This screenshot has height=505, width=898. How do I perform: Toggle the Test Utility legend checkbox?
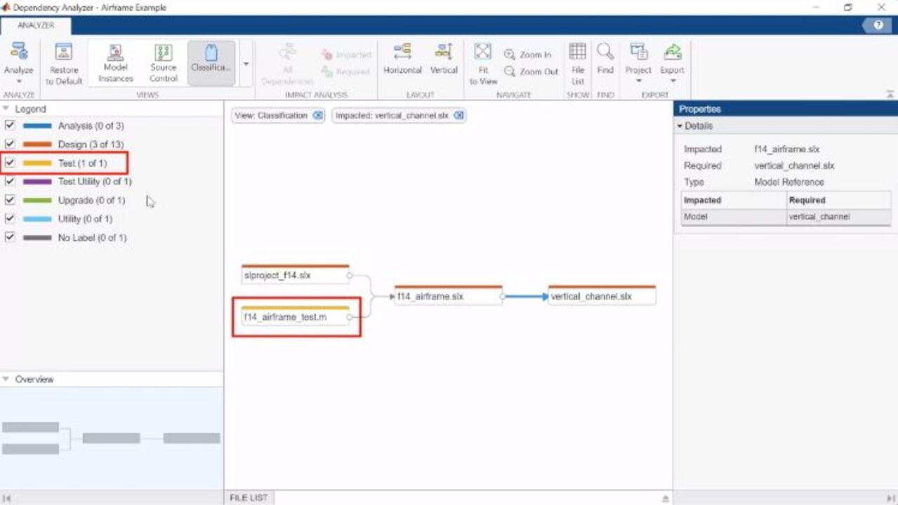(x=10, y=182)
